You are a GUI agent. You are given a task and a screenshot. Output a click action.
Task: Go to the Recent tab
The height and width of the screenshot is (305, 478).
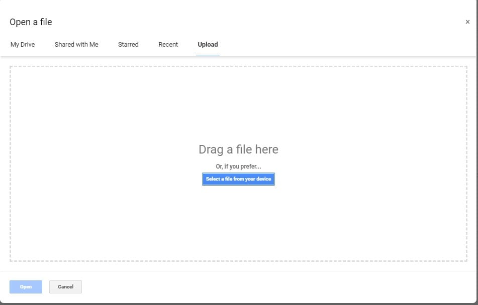pyautogui.click(x=168, y=45)
